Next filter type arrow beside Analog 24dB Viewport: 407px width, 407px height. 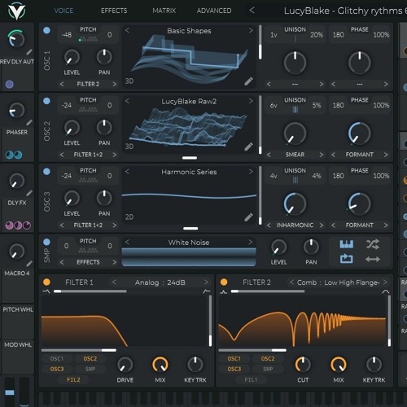206,282
